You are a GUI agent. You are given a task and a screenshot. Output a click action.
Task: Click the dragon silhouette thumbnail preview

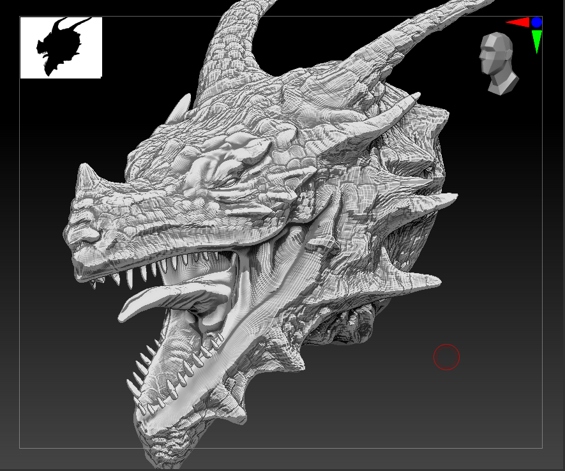pos(61,47)
